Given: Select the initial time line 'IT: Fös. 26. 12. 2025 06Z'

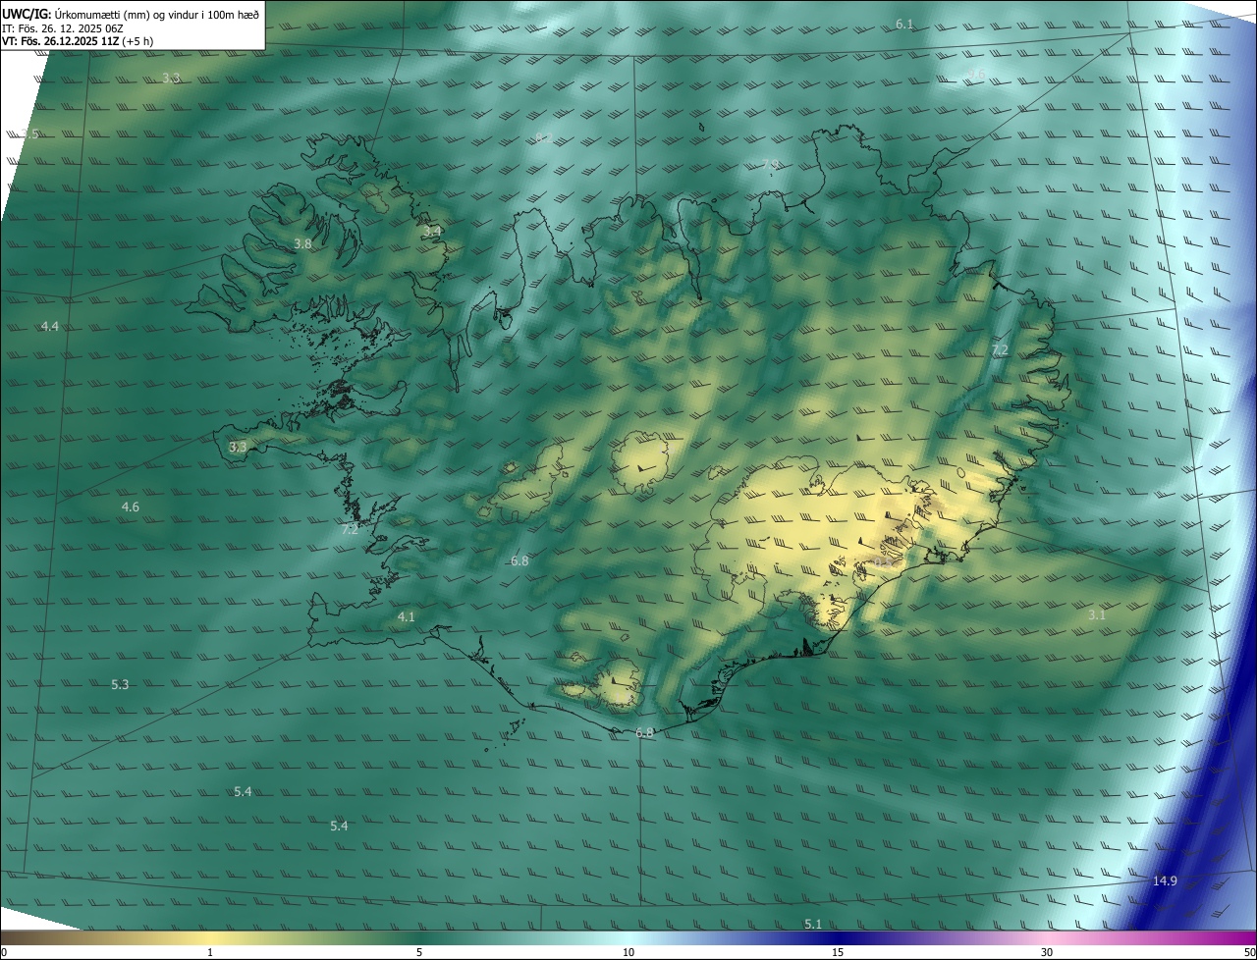Looking at the screenshot, I should point(61,28).
